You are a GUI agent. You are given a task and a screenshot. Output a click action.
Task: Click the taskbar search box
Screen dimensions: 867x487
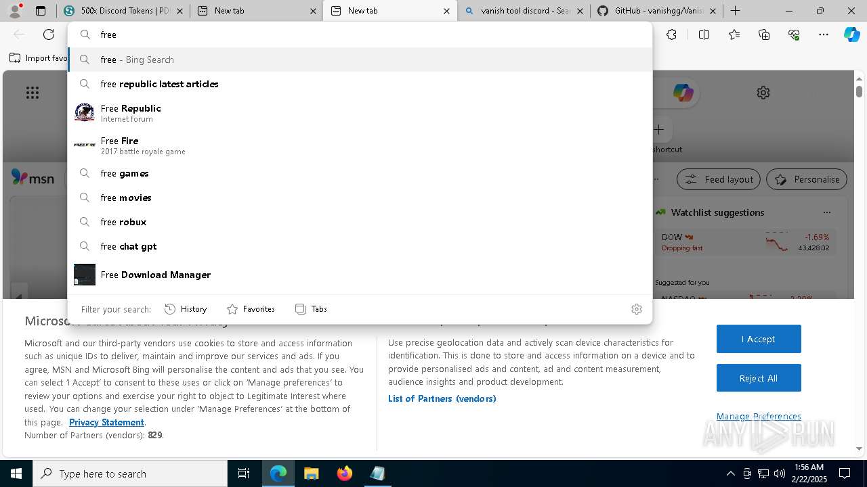point(130,473)
